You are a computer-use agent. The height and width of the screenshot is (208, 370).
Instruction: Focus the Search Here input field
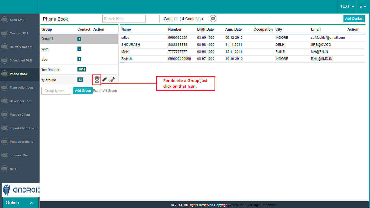point(124,19)
